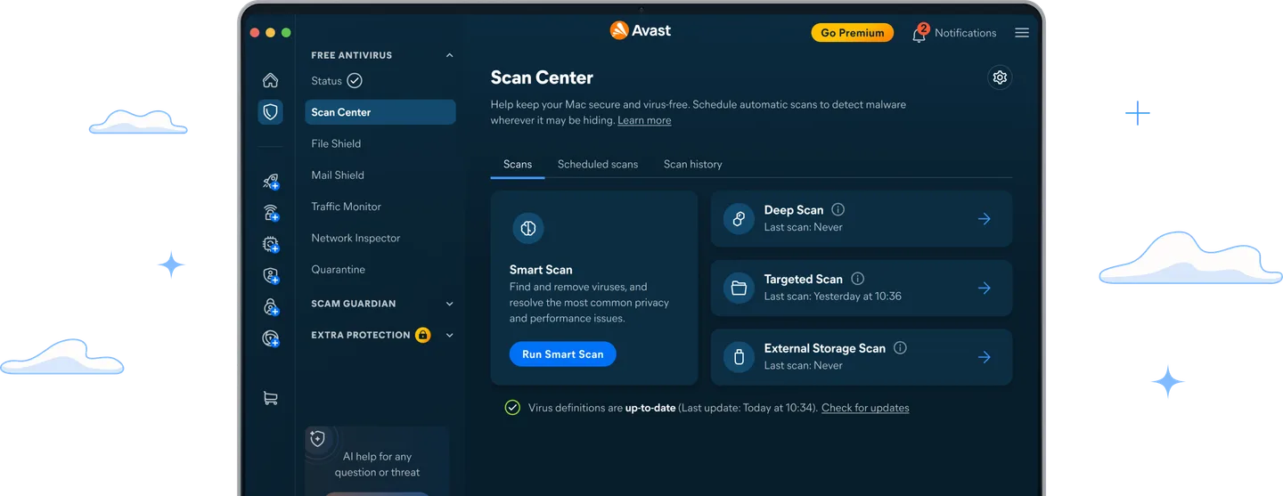Open Targeted Scan with its arrow

[984, 289]
